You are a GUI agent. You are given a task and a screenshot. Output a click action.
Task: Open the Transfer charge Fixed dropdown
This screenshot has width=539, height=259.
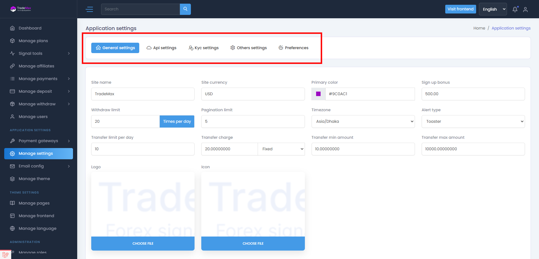point(281,149)
